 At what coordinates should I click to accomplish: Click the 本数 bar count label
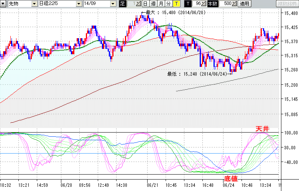[x=212, y=4]
